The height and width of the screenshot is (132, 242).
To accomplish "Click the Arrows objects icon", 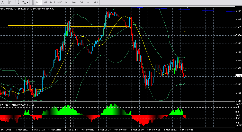I will click(24, 2).
